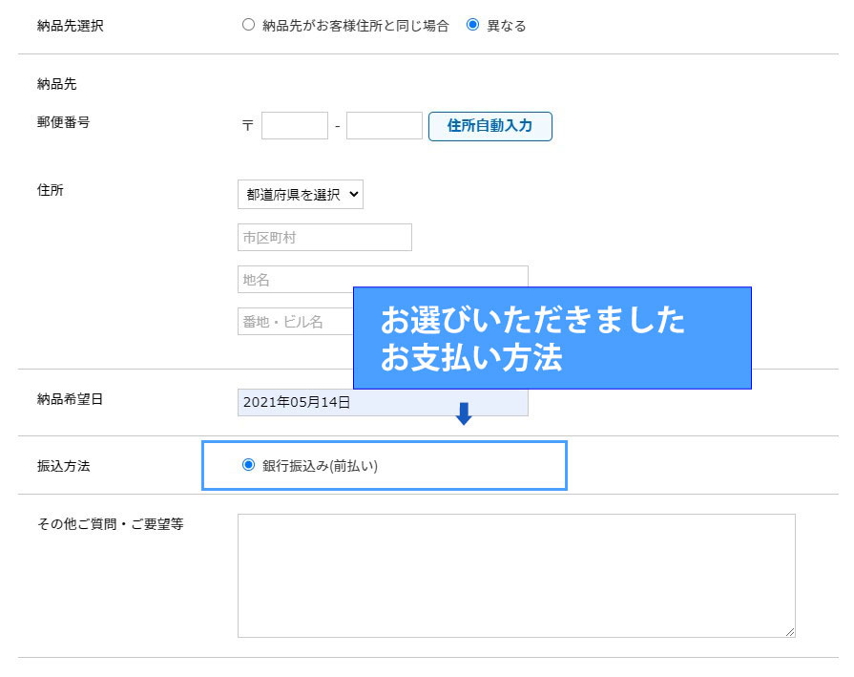Choose the 異なる delivery address option

coord(472,26)
